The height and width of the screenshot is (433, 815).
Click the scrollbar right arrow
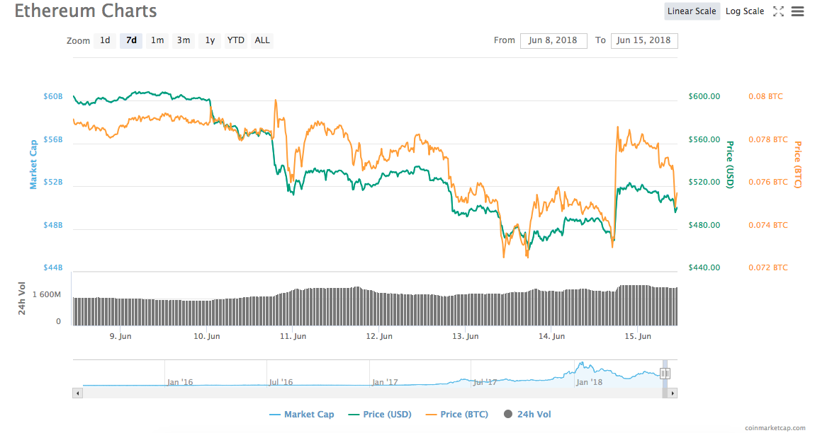673,392
